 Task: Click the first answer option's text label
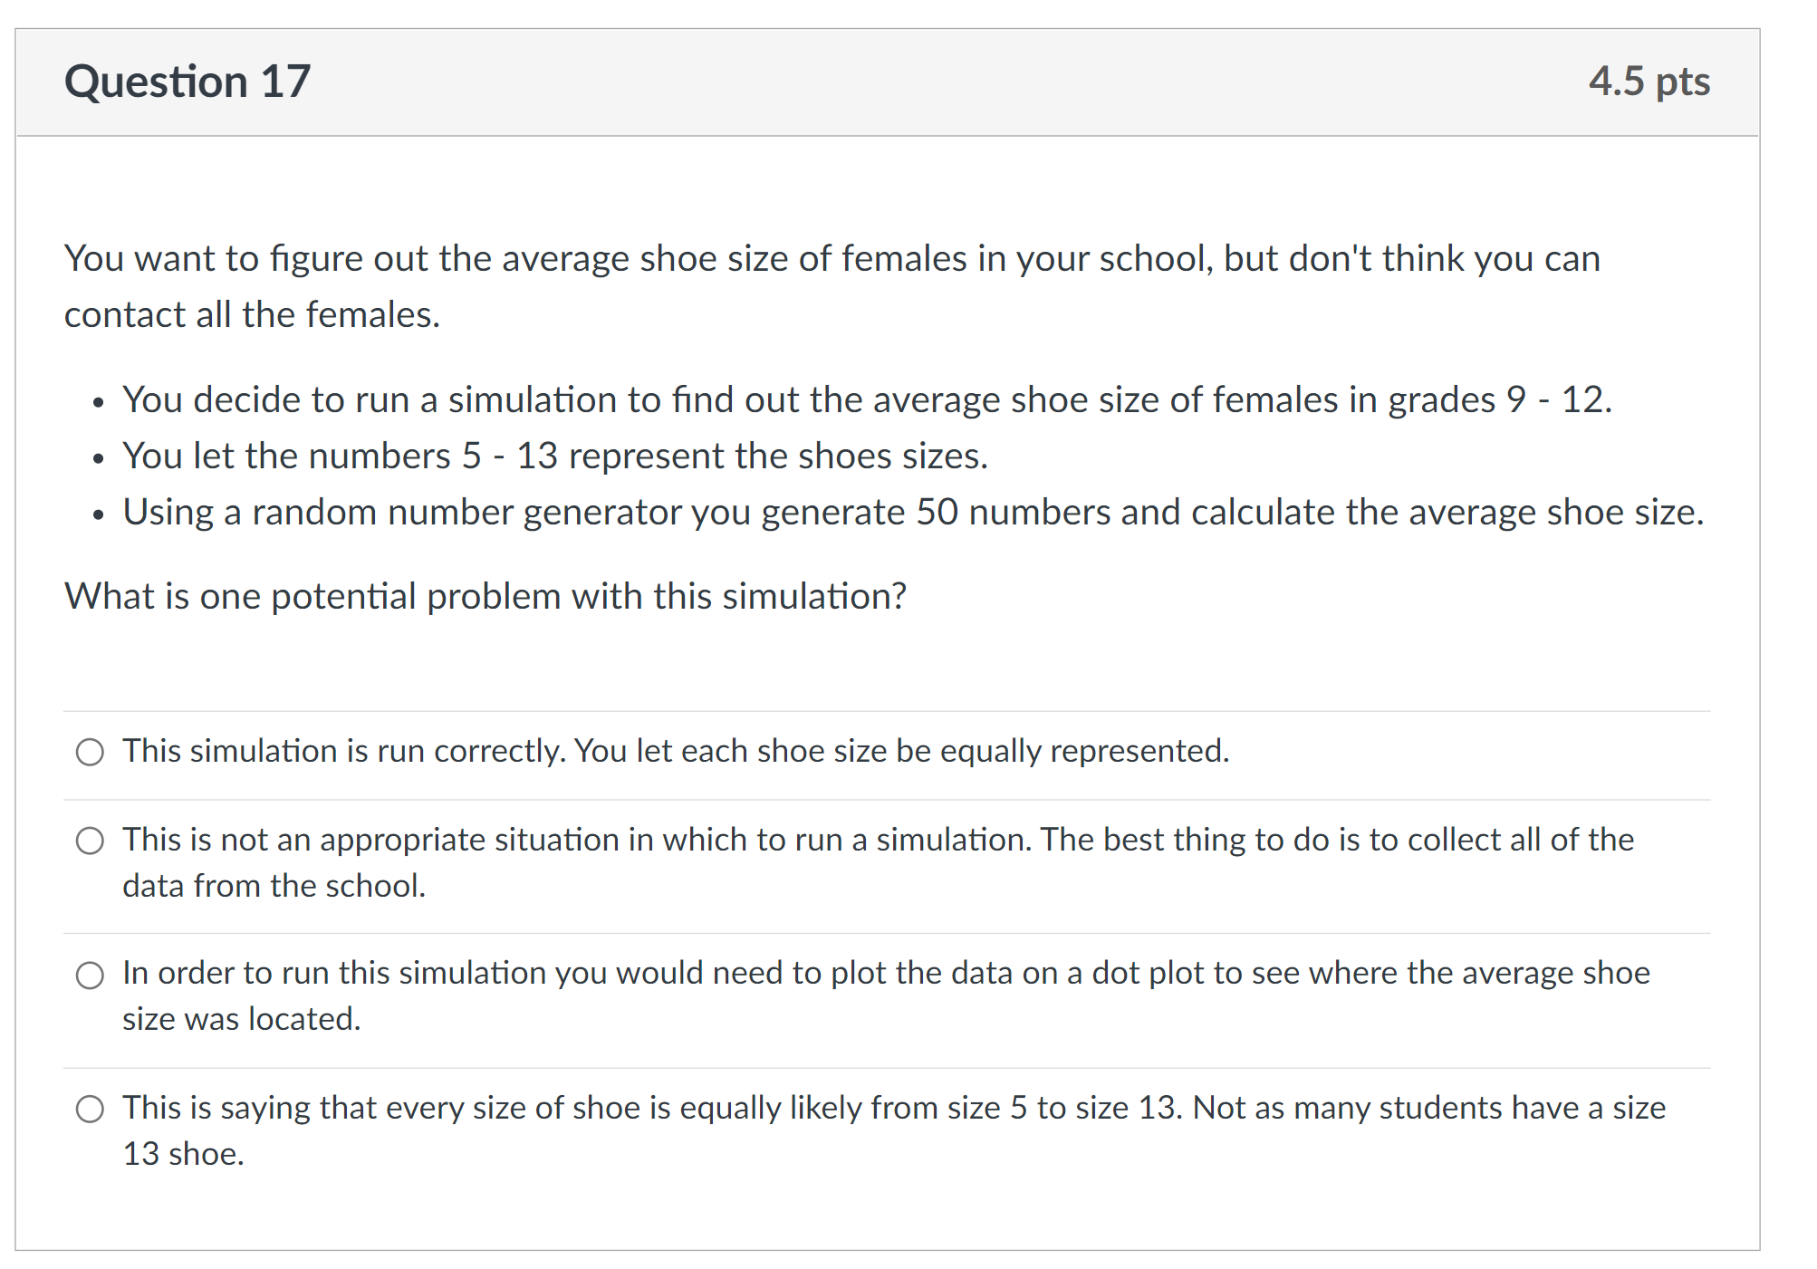[675, 751]
